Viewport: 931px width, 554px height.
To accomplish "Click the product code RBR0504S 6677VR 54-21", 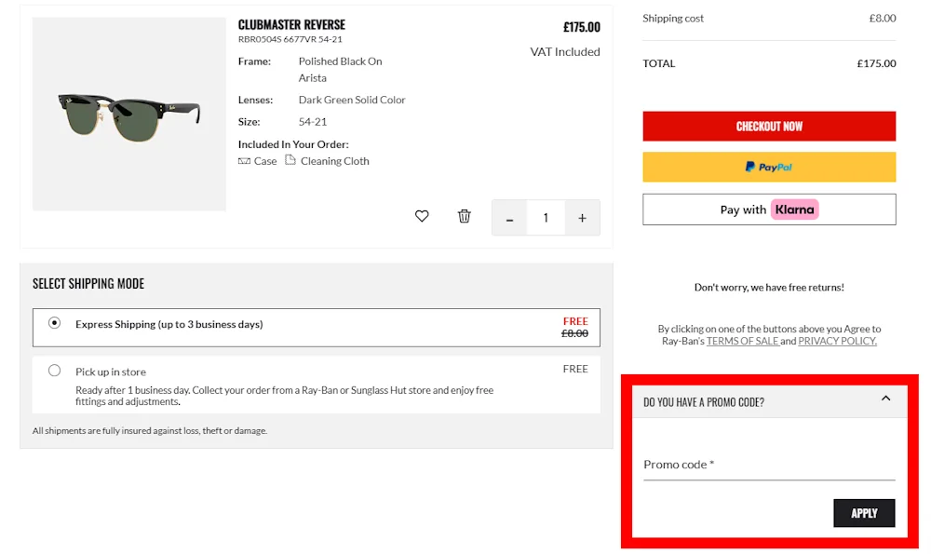I will [x=290, y=39].
